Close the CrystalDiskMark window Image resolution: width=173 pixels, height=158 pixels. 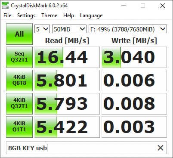pyautogui.click(x=163, y=6)
